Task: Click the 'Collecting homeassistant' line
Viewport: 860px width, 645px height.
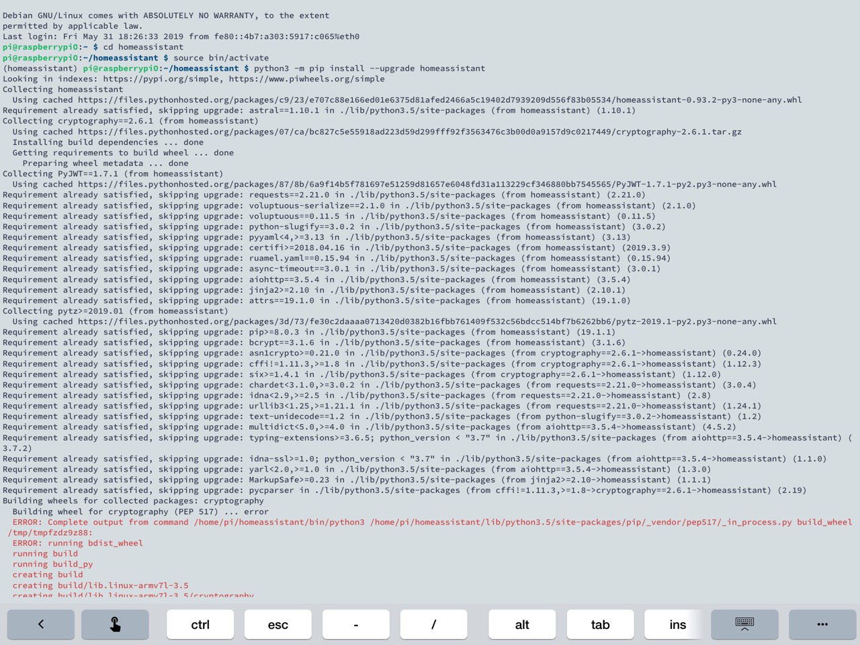Action: pos(63,89)
